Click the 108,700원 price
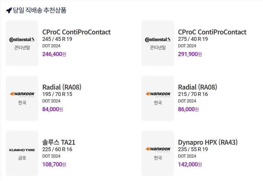263x181 pixels. click(x=54, y=164)
